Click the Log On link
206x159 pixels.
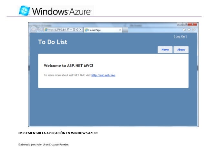click(x=180, y=36)
